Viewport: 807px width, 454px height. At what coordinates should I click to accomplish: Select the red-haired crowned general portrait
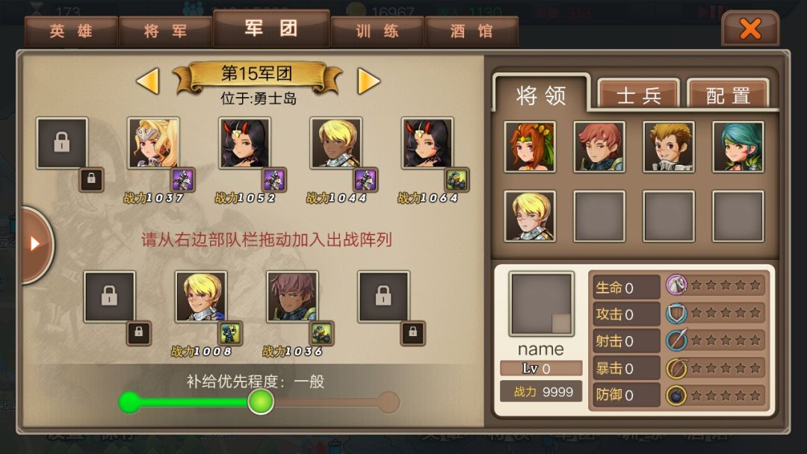click(x=530, y=147)
